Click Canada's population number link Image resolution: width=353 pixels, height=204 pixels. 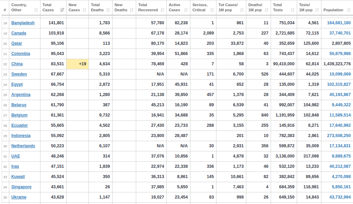[x=340, y=33]
